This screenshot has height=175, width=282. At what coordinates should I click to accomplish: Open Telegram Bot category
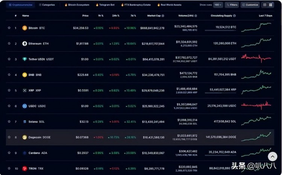tap(105, 5)
